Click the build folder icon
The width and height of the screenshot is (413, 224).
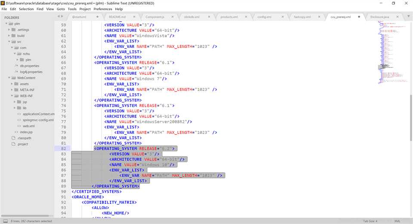coord(13,36)
